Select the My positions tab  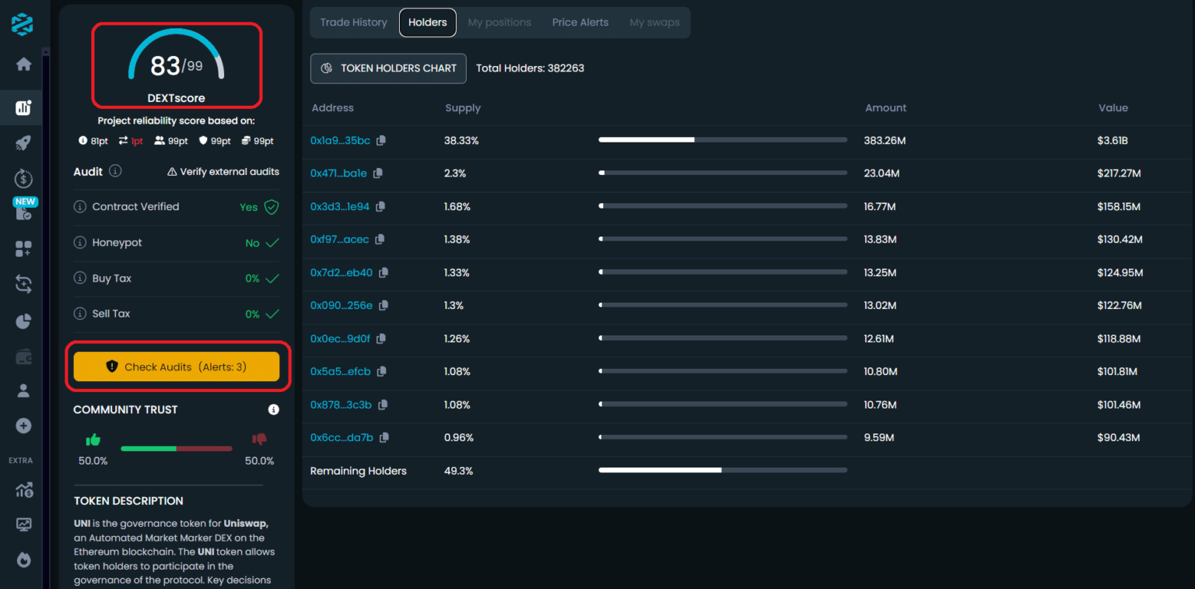pyautogui.click(x=499, y=23)
